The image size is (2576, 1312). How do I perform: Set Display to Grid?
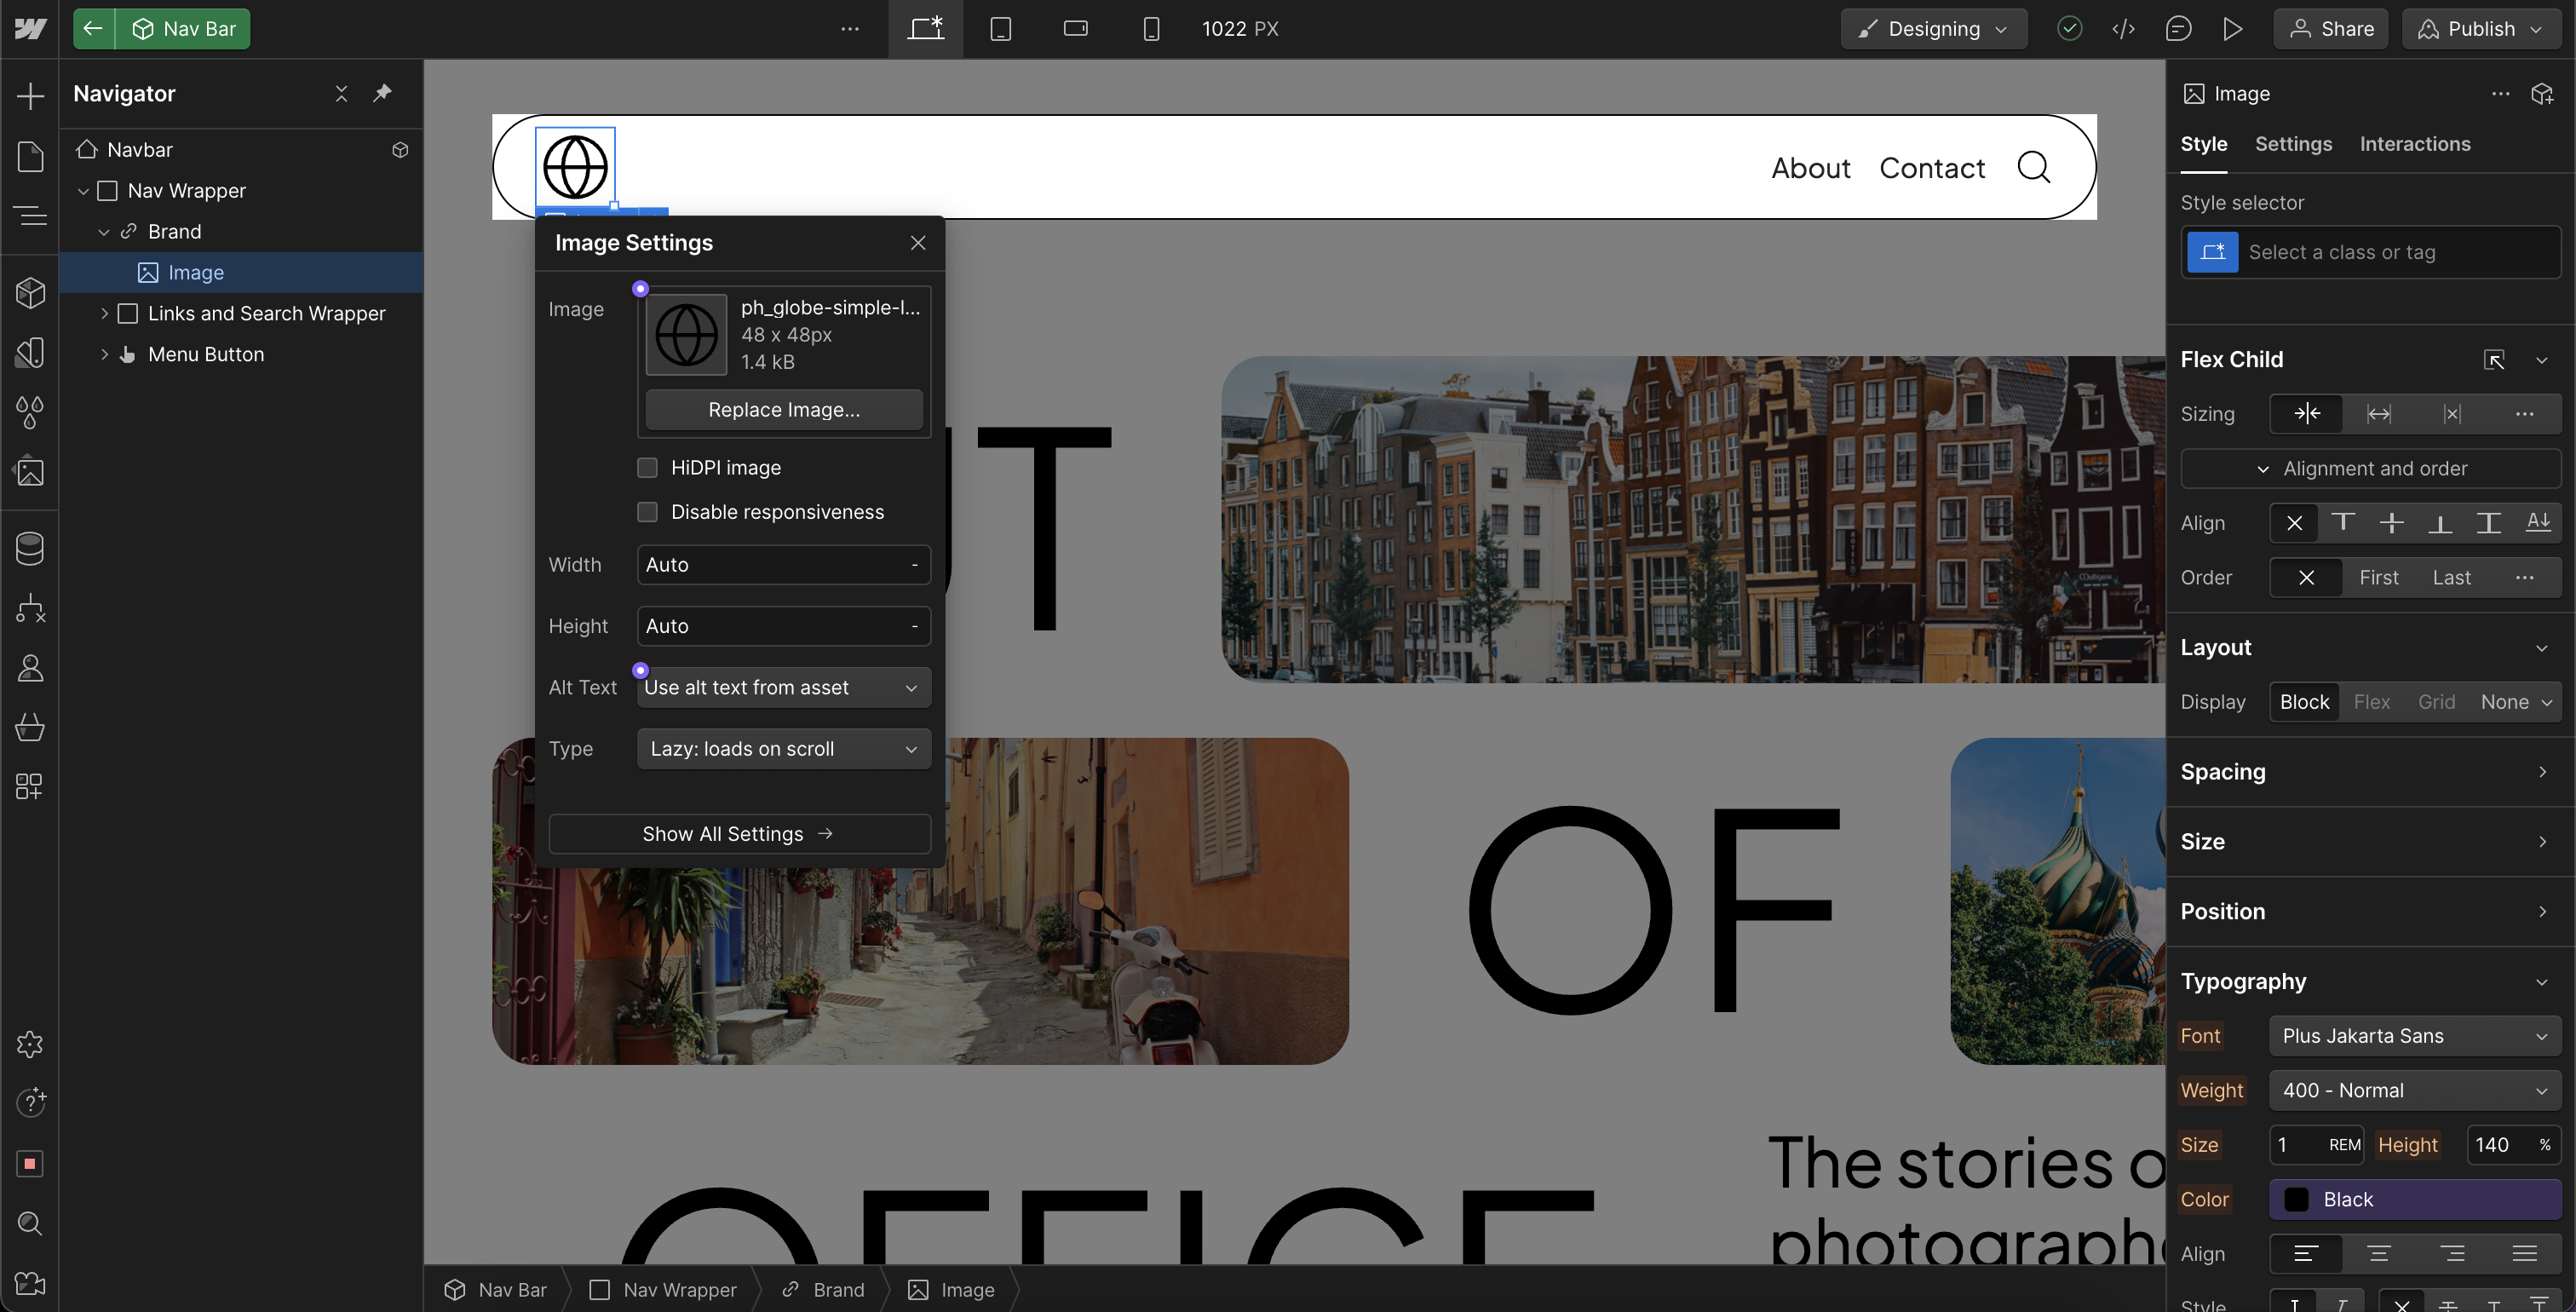pos(2436,702)
